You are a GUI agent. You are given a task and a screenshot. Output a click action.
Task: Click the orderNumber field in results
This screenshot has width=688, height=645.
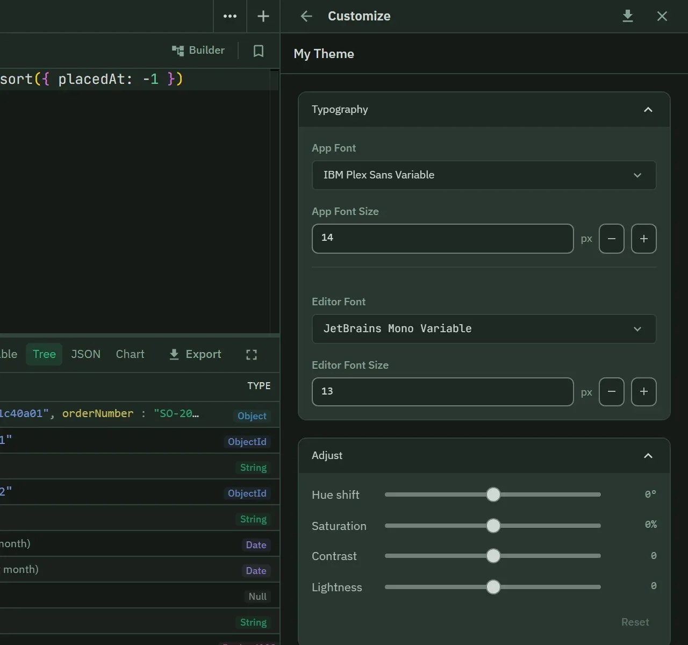tap(98, 413)
